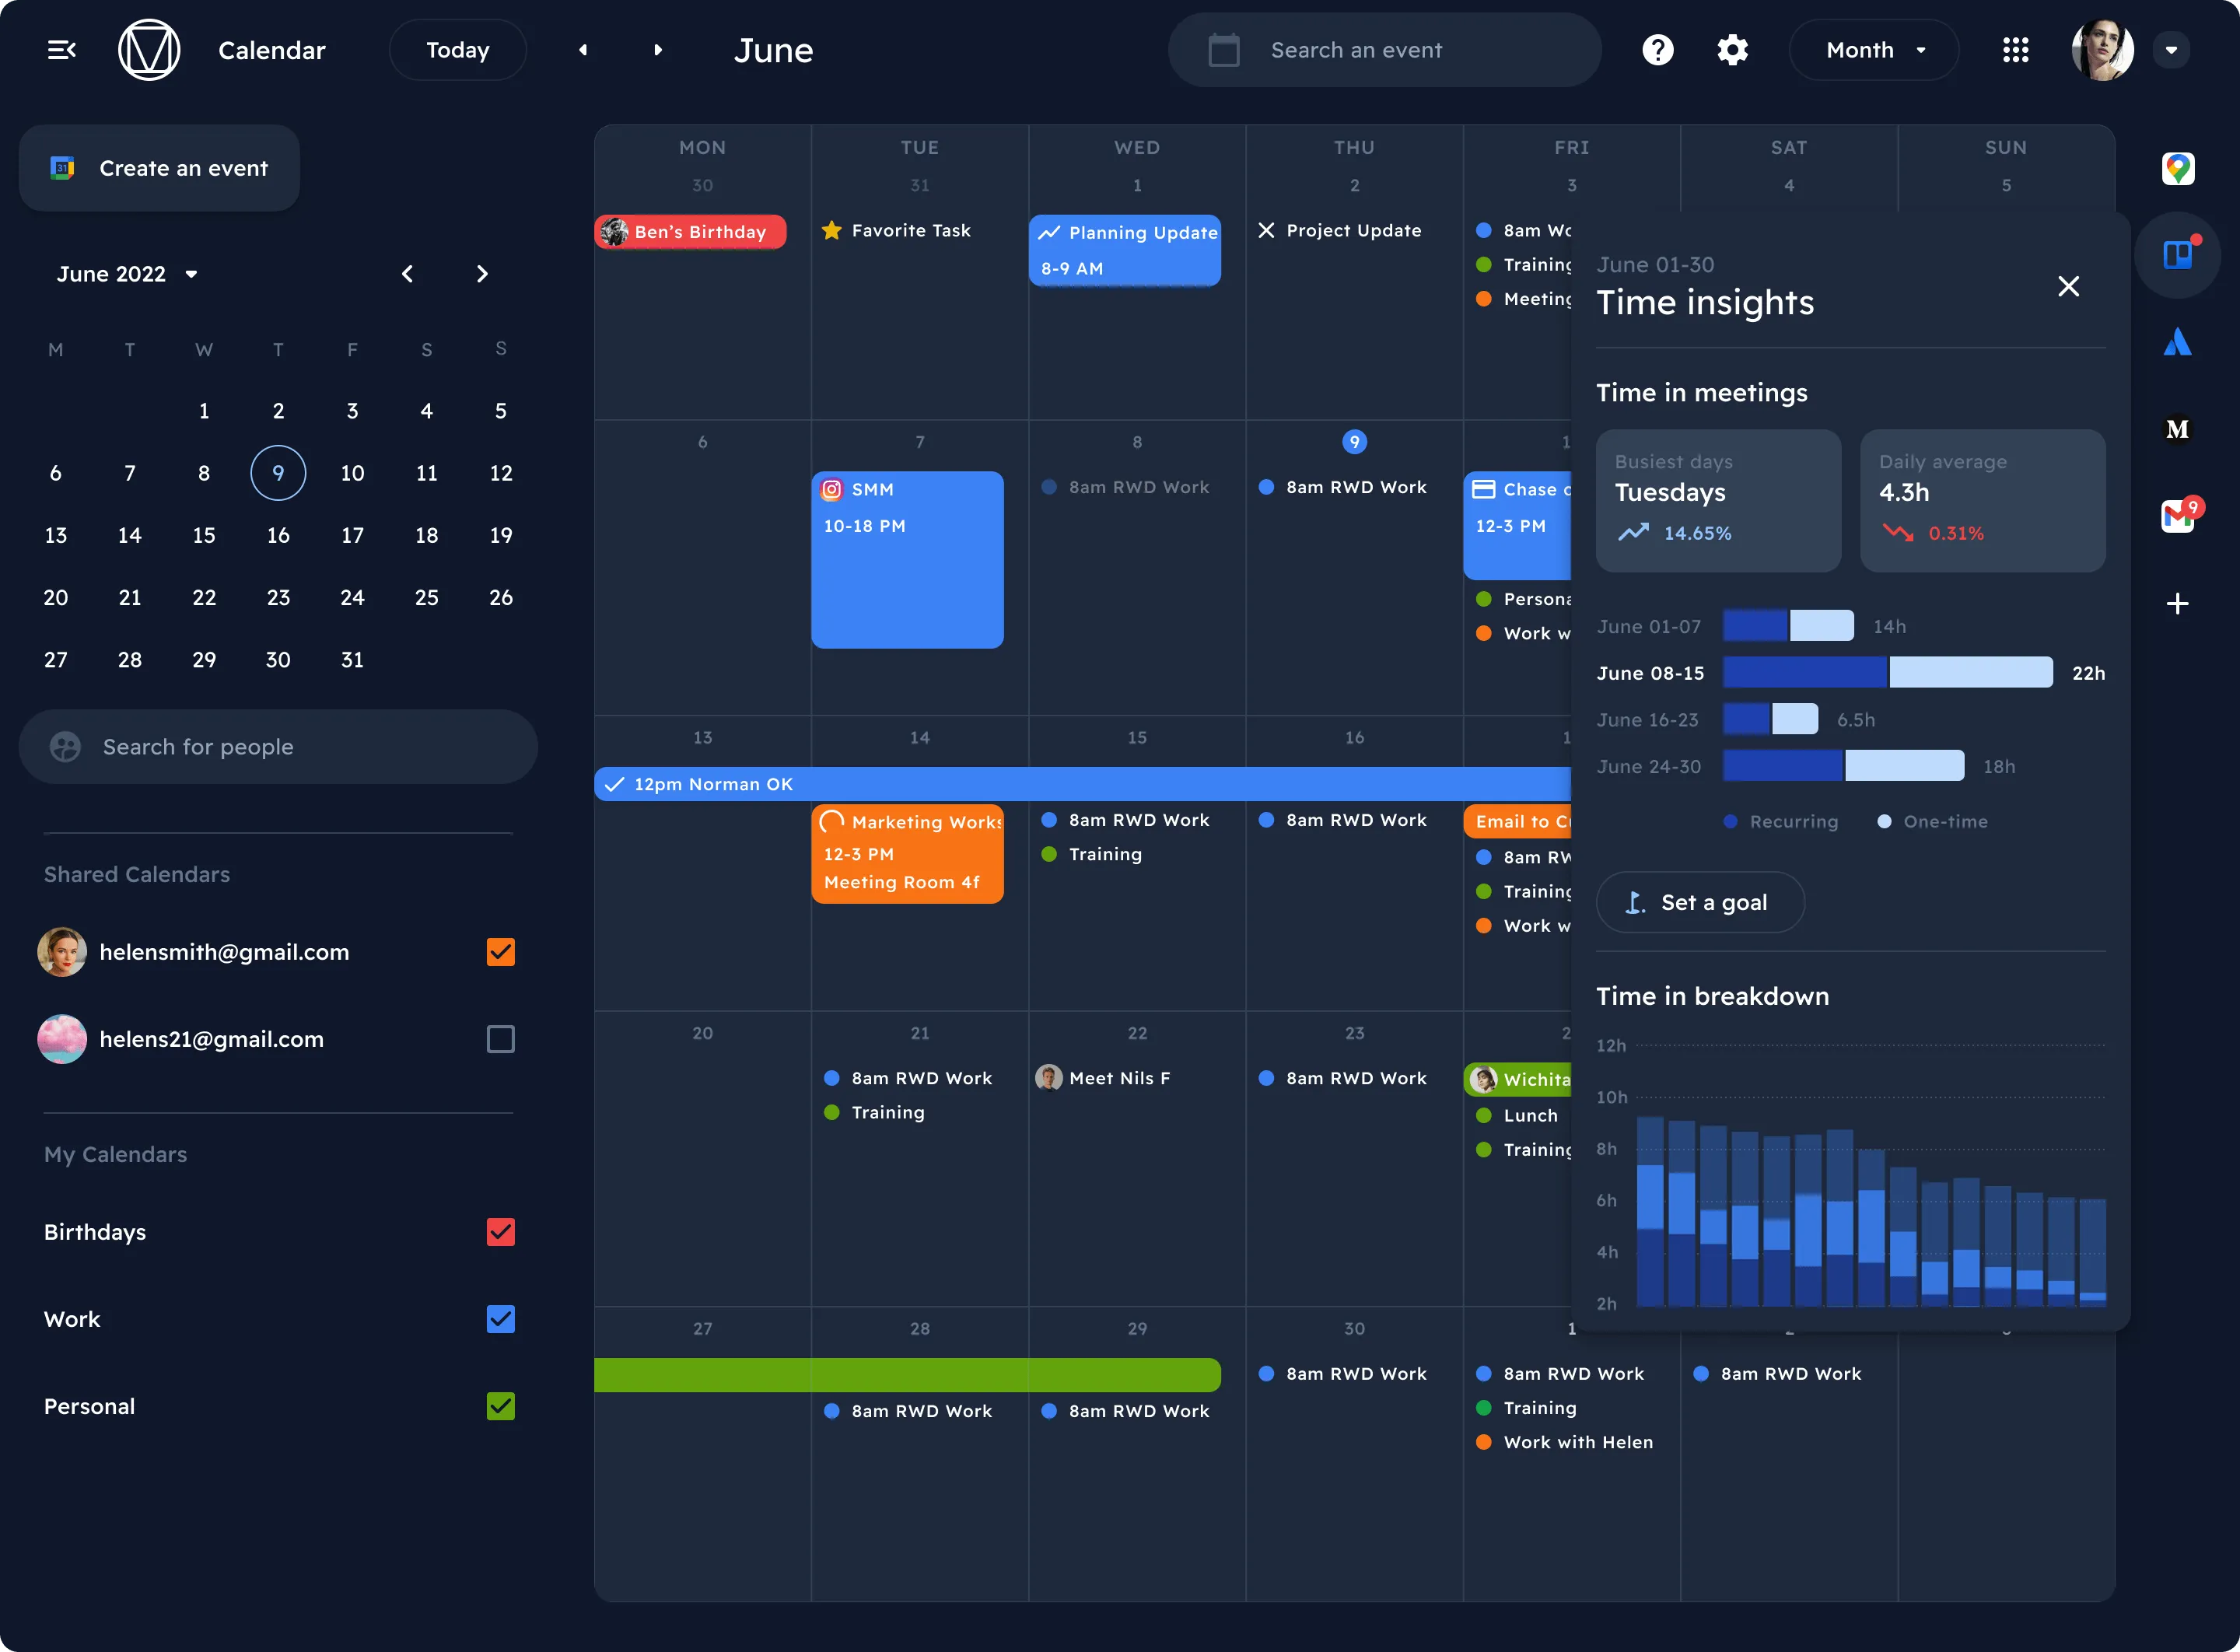The width and height of the screenshot is (2240, 1652).
Task: Open the Month view dropdown
Action: (1873, 50)
